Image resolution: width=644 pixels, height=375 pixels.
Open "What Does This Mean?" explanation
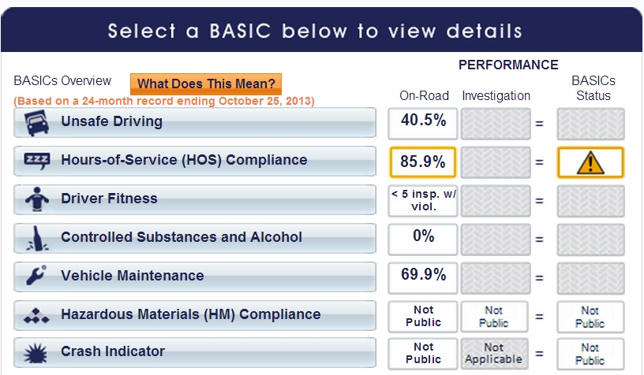[205, 84]
